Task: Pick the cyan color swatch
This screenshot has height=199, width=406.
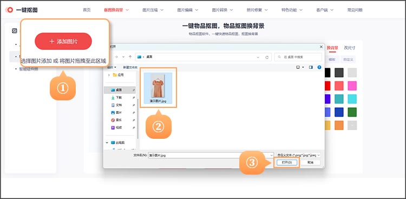Action: (352, 99)
